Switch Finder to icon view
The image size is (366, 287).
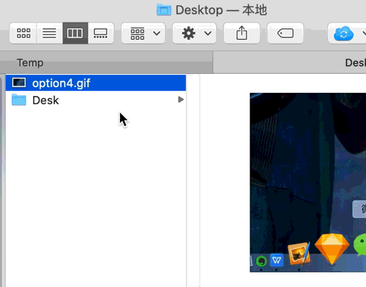click(23, 33)
